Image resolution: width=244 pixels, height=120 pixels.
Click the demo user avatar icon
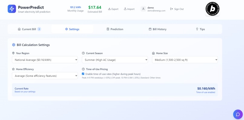point(143,9)
